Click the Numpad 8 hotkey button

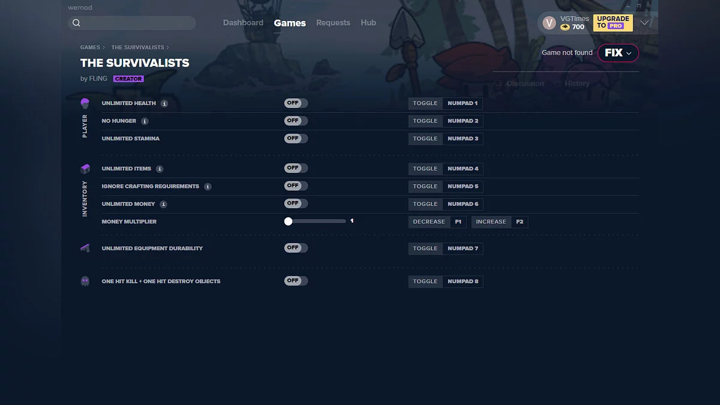[463, 281]
